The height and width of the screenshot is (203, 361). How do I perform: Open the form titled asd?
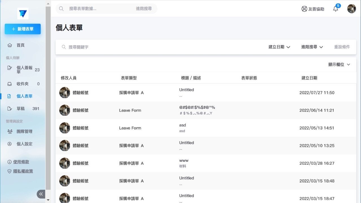(182, 125)
